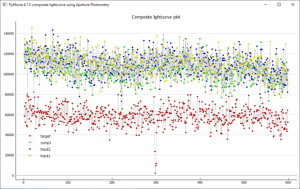Click the 140000 y-axis tick label
This screenshot has height=189, width=300.
point(8,33)
